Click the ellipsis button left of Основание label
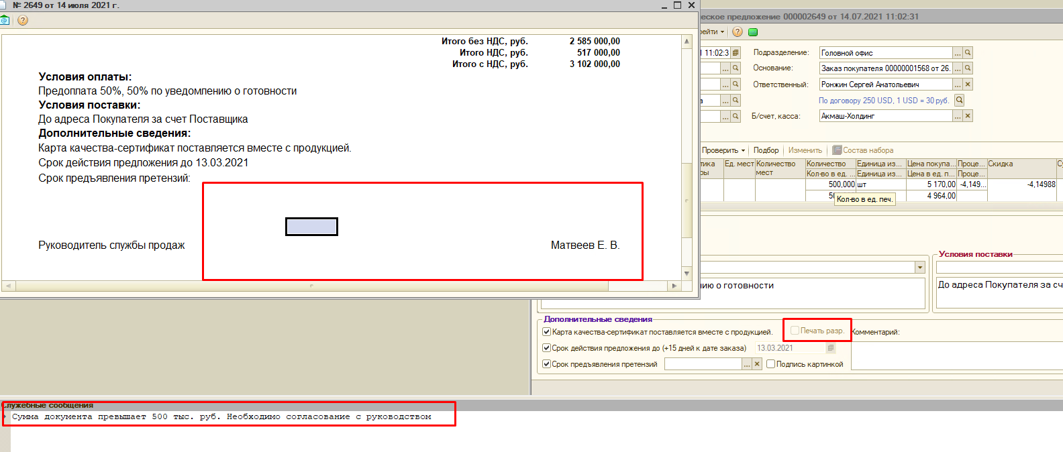This screenshot has width=1063, height=452. tap(725, 68)
